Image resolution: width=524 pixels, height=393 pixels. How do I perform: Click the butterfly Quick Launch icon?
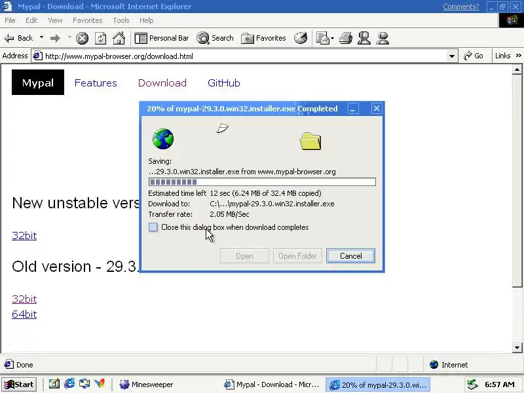[x=100, y=384]
